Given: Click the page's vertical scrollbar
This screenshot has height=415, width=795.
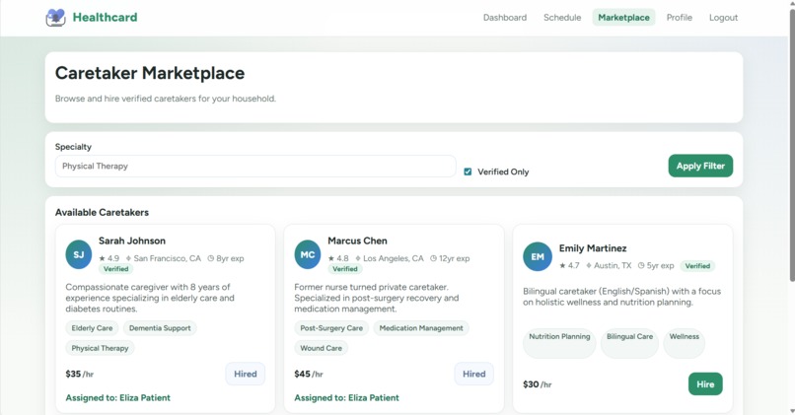Looking at the screenshot, I should (x=792, y=147).
